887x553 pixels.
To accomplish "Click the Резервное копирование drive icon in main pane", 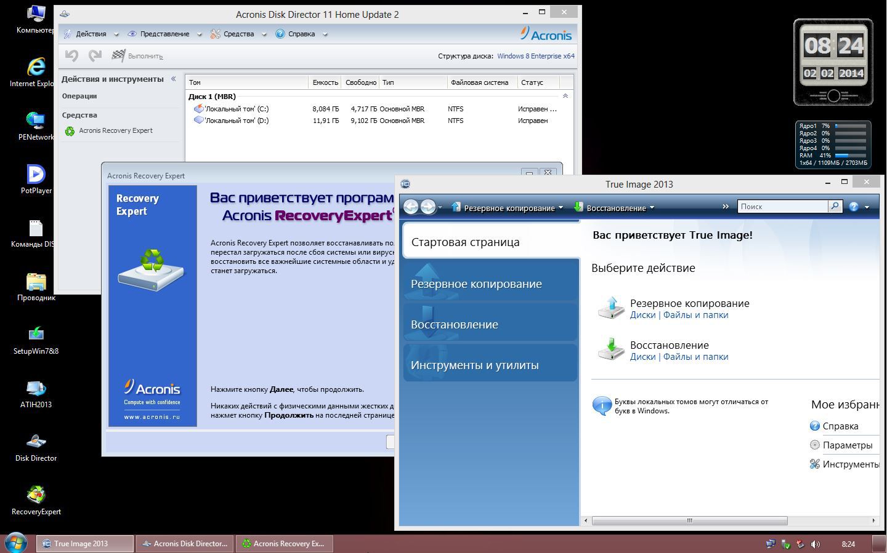I will click(x=611, y=307).
